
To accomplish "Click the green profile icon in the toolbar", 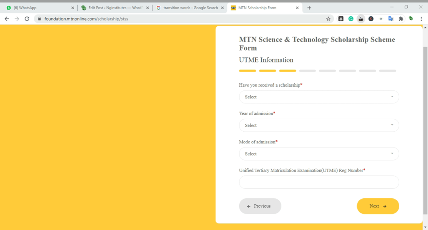I will (411, 18).
